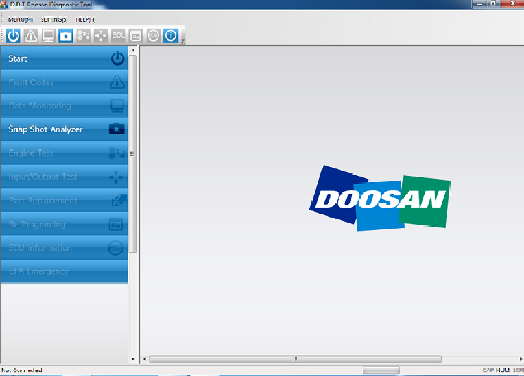The width and height of the screenshot is (524, 376).
Task: Open ECU Information toolbar icon
Action: (153, 36)
